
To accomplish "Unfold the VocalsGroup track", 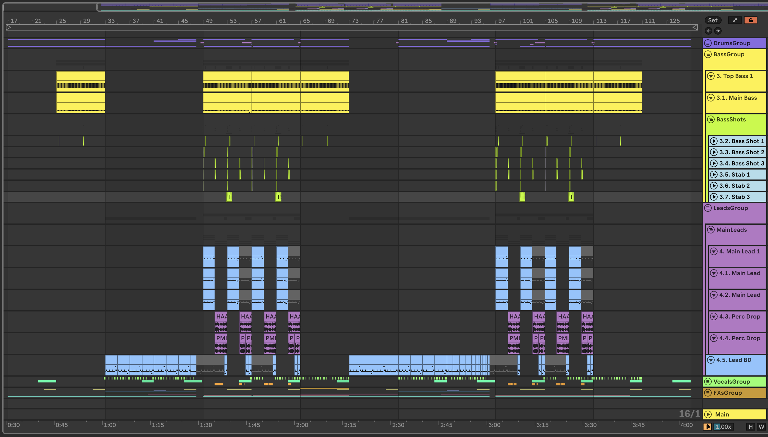I will 708,382.
